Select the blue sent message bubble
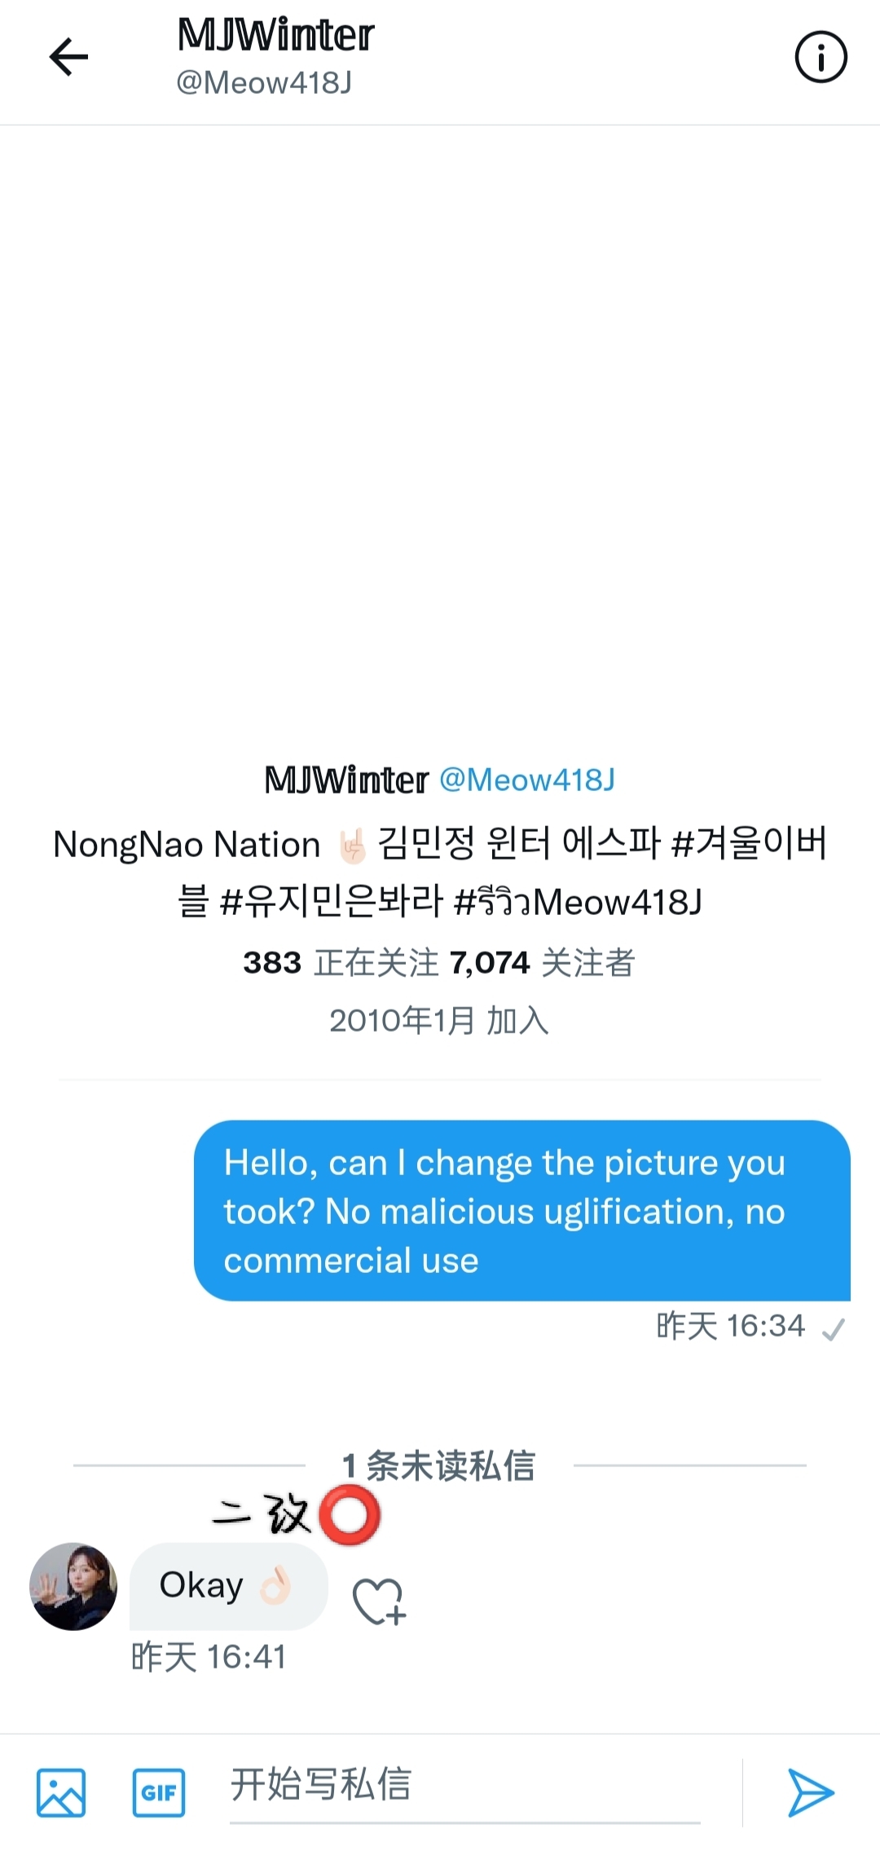880x1856 pixels. pyautogui.click(x=521, y=1211)
